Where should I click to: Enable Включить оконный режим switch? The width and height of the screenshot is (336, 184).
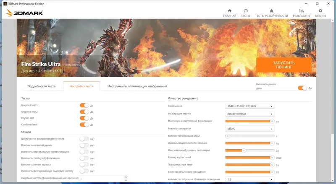[x=84, y=145]
